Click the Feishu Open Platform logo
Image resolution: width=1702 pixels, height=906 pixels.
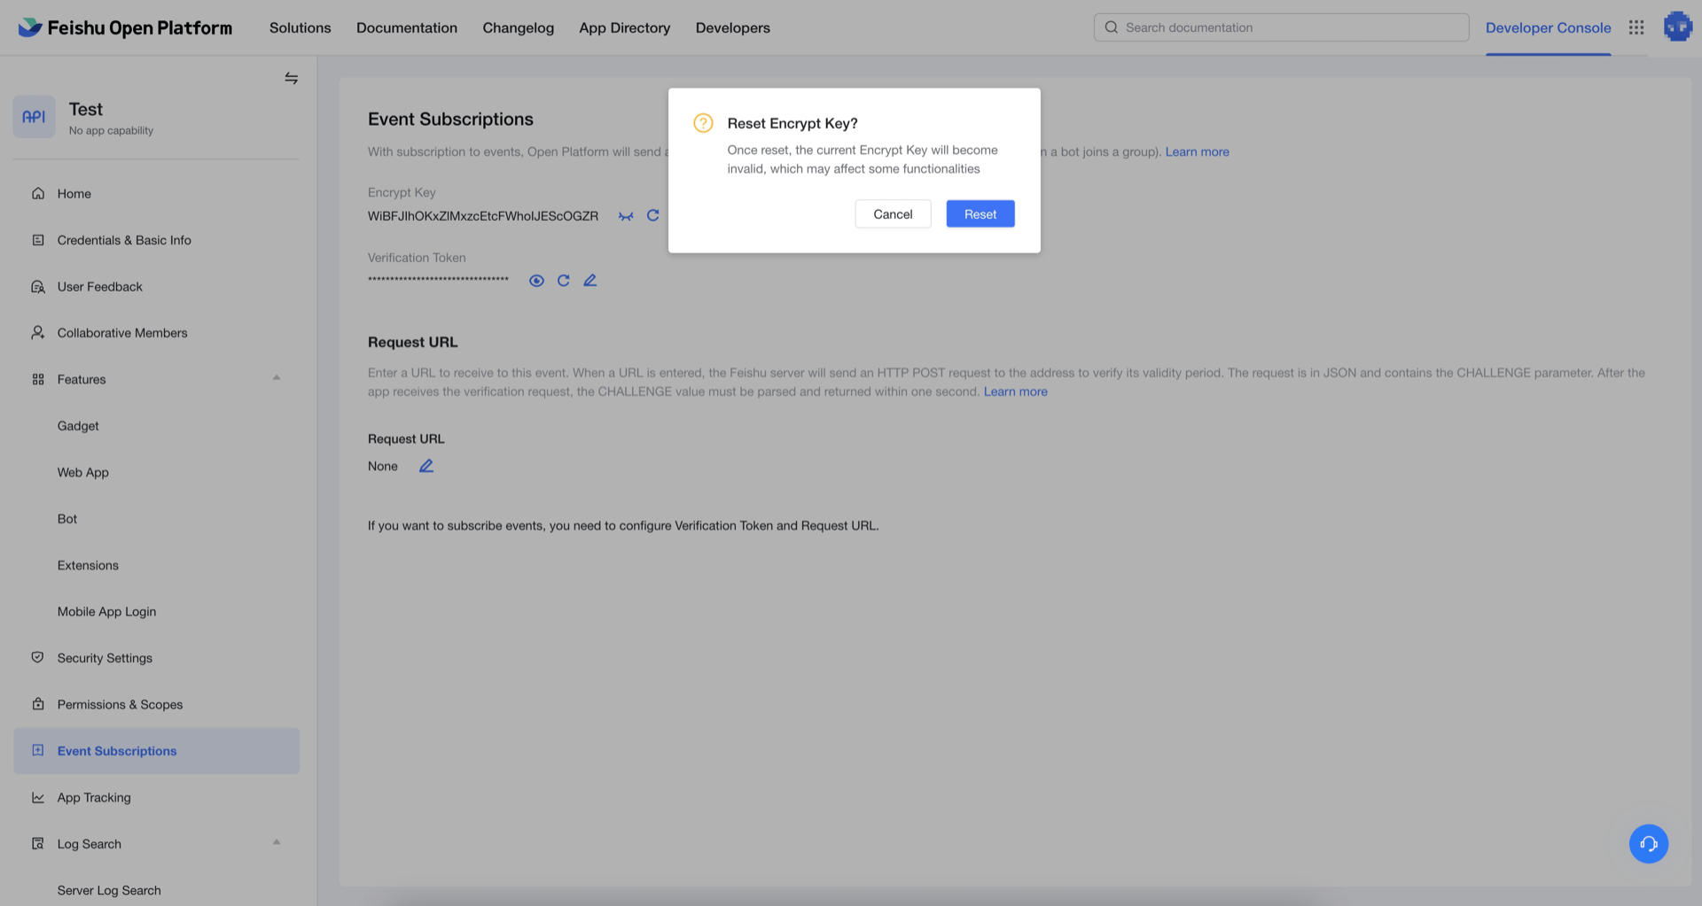click(x=125, y=27)
